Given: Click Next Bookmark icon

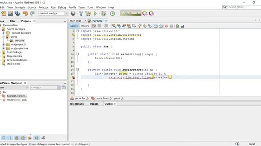Looking at the screenshot, I should (x=145, y=26).
